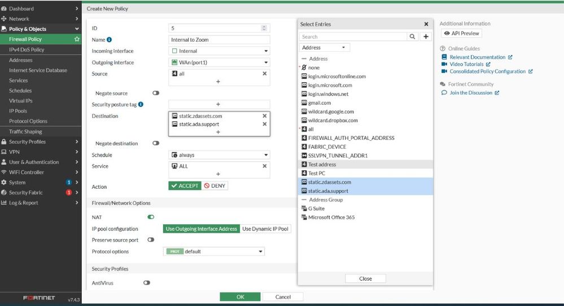Screen dimensions: 564x306
Task: Click the Search box in Select Entries
Action: point(353,37)
